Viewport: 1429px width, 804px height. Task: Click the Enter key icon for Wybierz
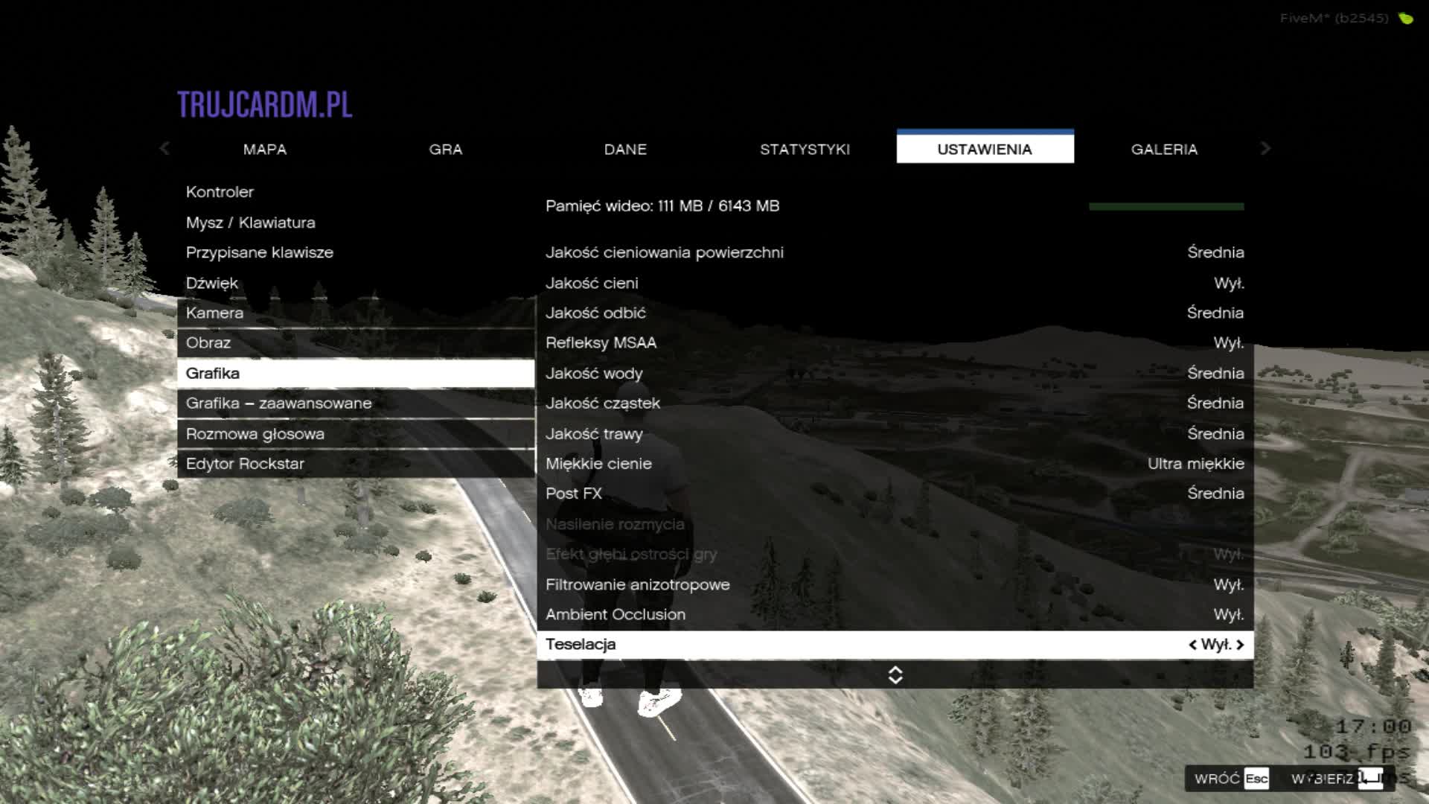click(1370, 779)
